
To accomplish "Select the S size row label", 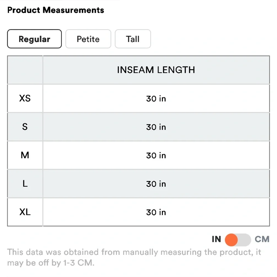I will [x=25, y=127].
